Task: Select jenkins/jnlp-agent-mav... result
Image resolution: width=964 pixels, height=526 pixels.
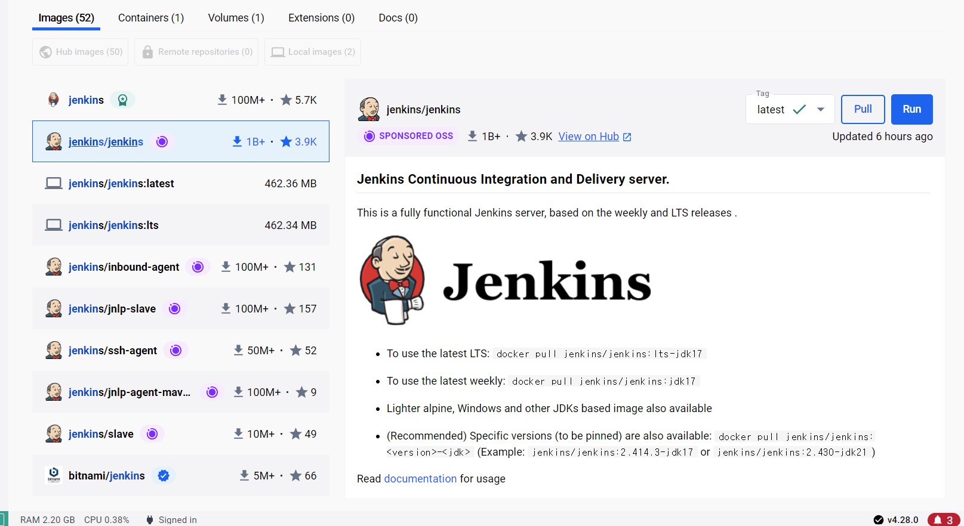Action: [181, 392]
